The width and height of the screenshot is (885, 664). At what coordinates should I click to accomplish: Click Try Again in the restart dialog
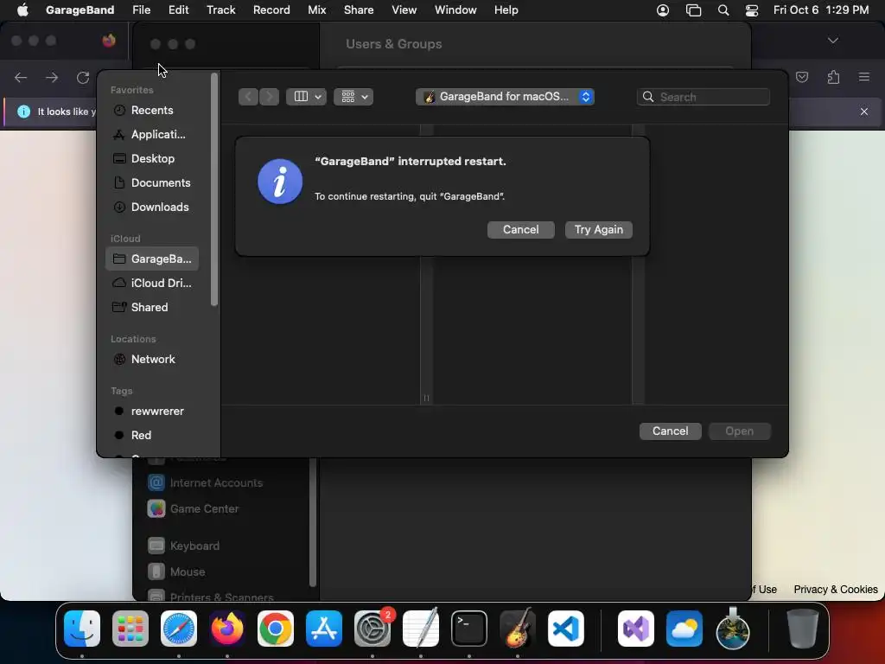598,230
